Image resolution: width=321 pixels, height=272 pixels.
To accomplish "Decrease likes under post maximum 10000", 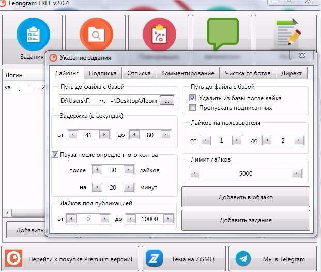I will (131, 219).
